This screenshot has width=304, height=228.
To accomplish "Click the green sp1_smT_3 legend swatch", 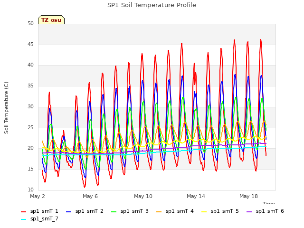I will click(114, 212).
